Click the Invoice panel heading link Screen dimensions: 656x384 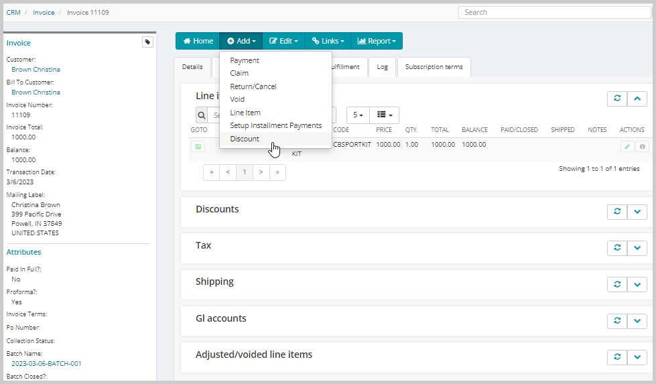tap(18, 43)
